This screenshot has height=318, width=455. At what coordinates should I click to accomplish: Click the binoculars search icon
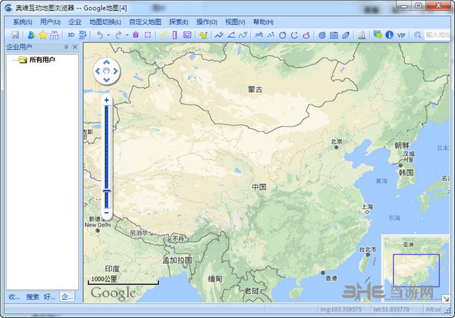pos(55,35)
